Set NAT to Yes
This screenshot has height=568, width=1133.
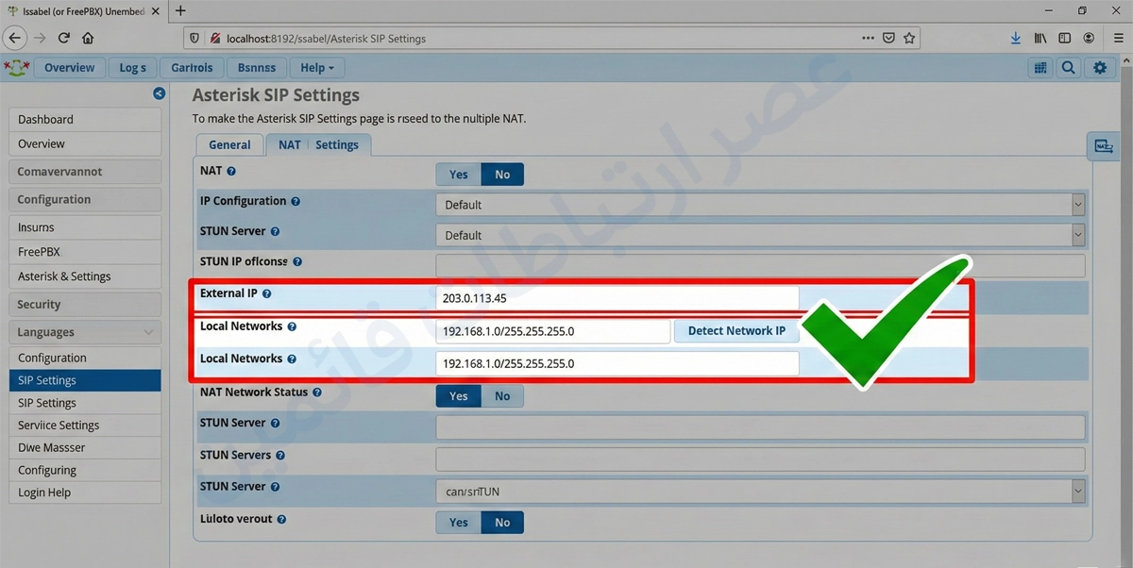pyautogui.click(x=459, y=175)
